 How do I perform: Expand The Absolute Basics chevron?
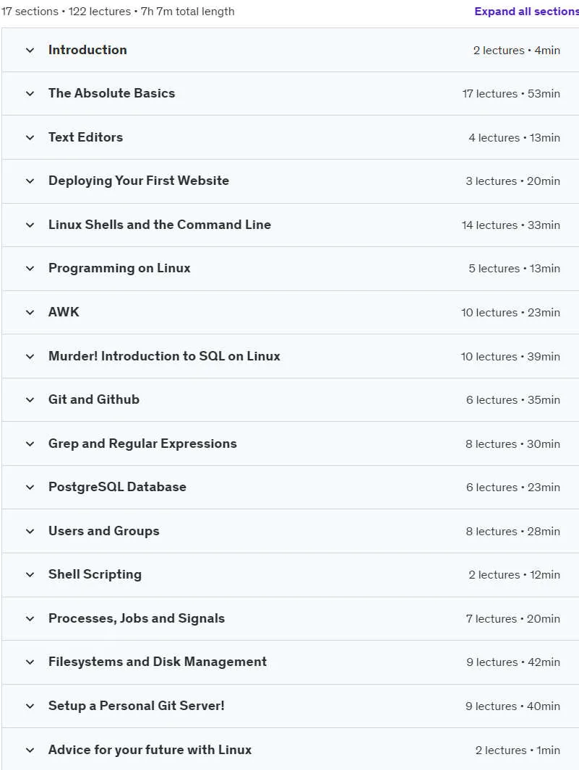pos(30,93)
